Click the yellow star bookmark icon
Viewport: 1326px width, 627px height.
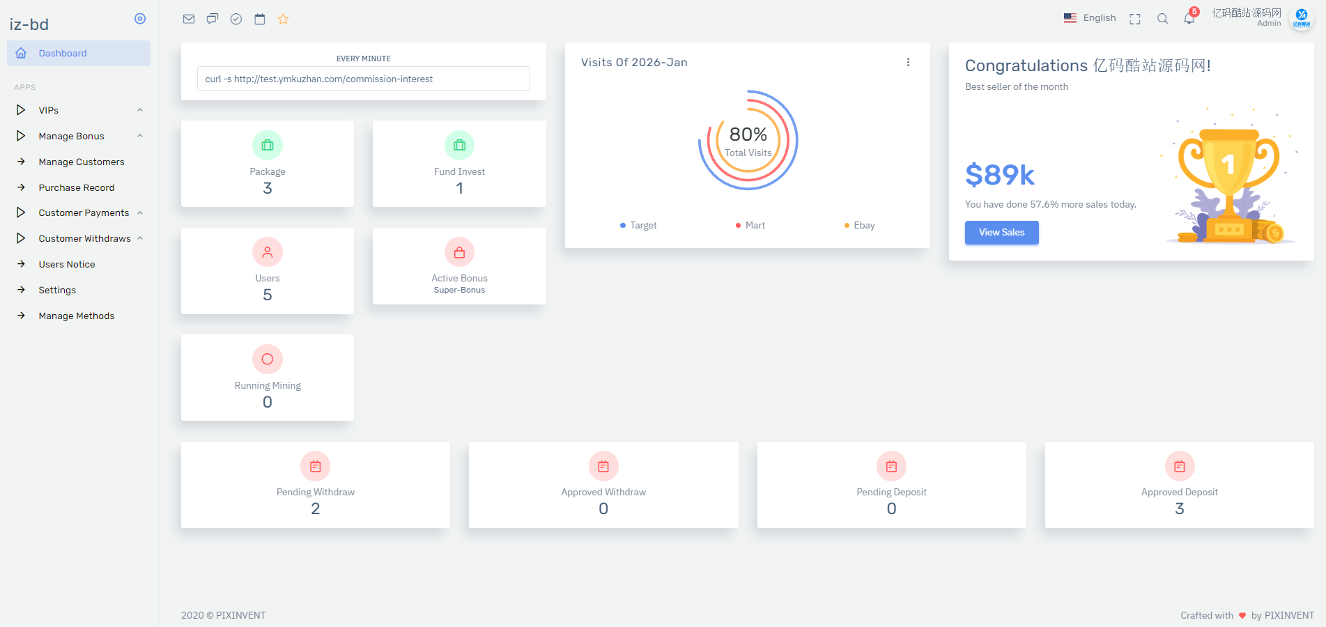pos(283,19)
